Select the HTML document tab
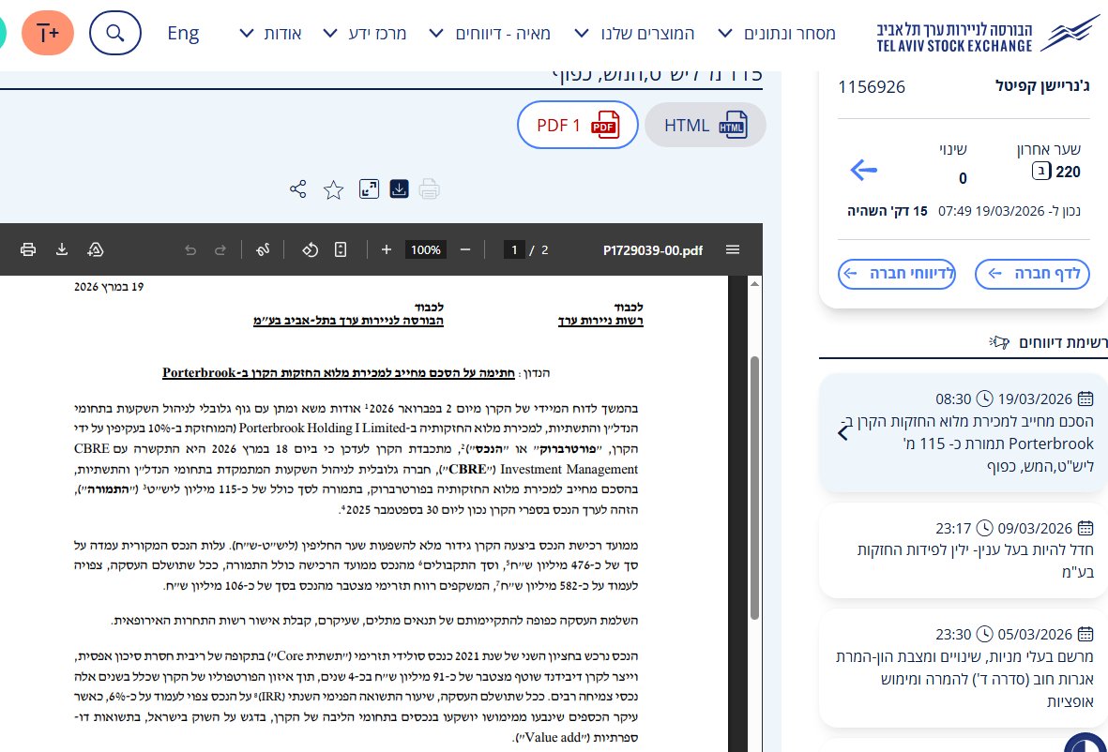This screenshot has width=1108, height=752. (x=706, y=125)
